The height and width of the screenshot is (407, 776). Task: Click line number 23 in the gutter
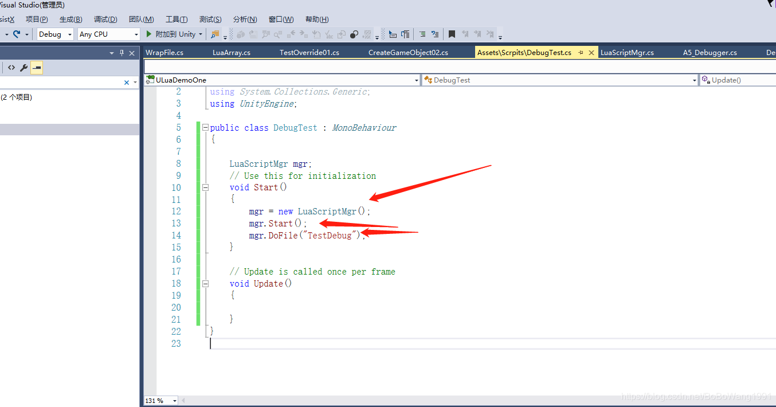coord(176,343)
